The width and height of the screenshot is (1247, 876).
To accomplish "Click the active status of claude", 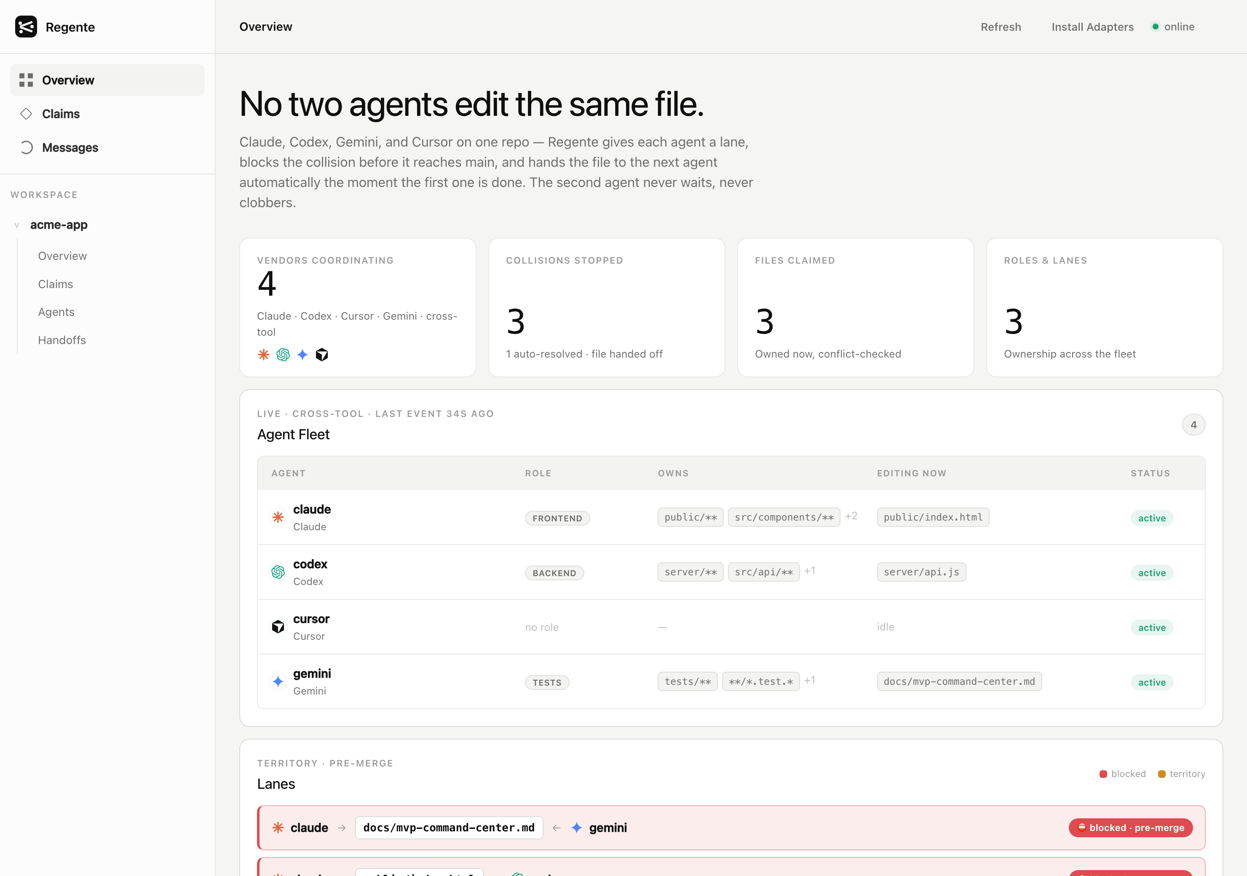I will [x=1152, y=518].
